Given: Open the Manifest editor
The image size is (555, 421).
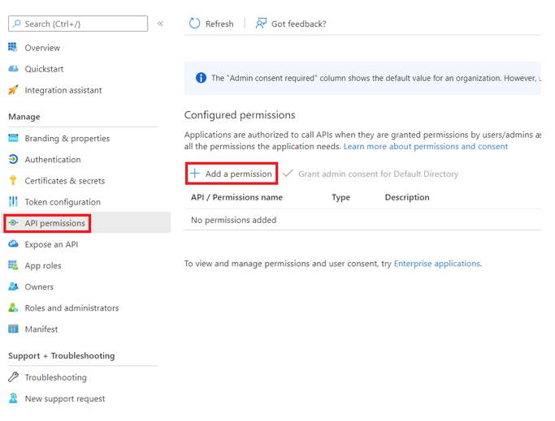Looking at the screenshot, I should point(41,329).
